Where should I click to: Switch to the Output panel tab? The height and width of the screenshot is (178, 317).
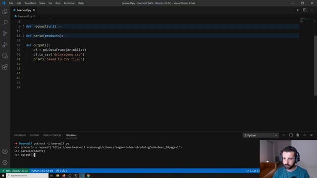34,135
